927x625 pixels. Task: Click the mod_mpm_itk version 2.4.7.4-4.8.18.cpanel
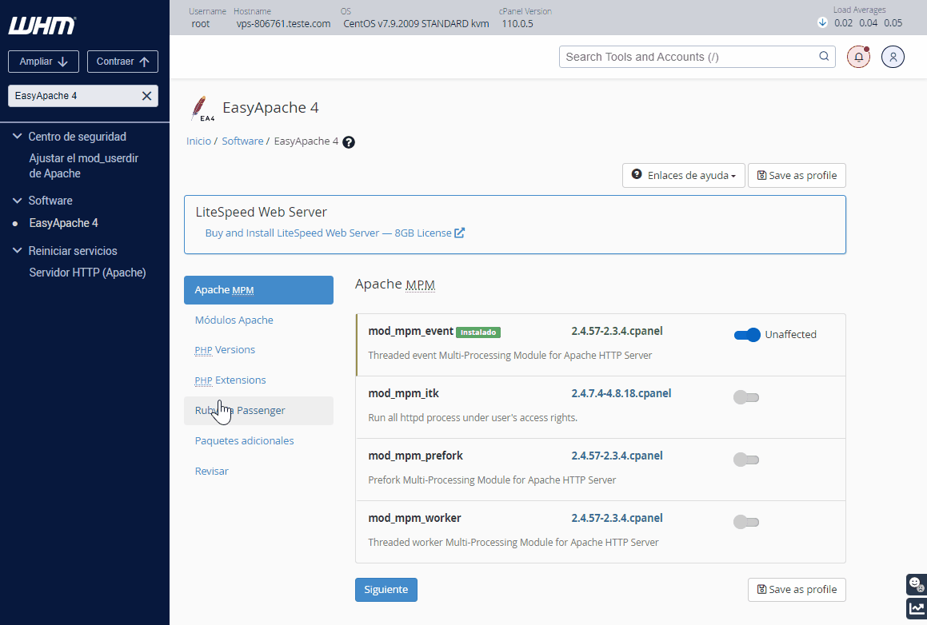(621, 393)
